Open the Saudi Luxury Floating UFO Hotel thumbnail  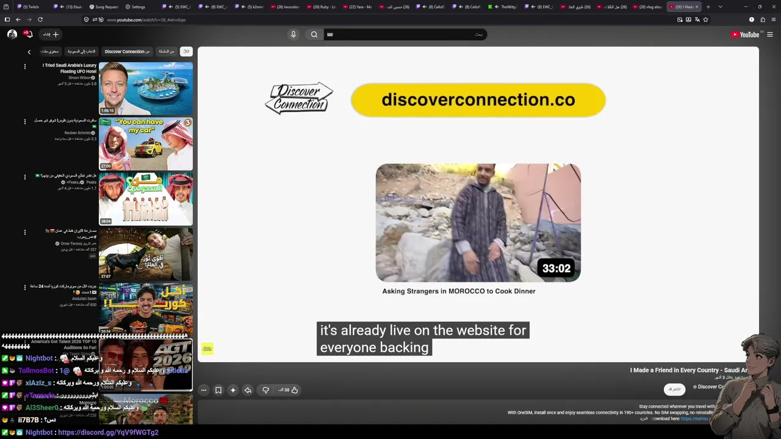click(x=146, y=89)
